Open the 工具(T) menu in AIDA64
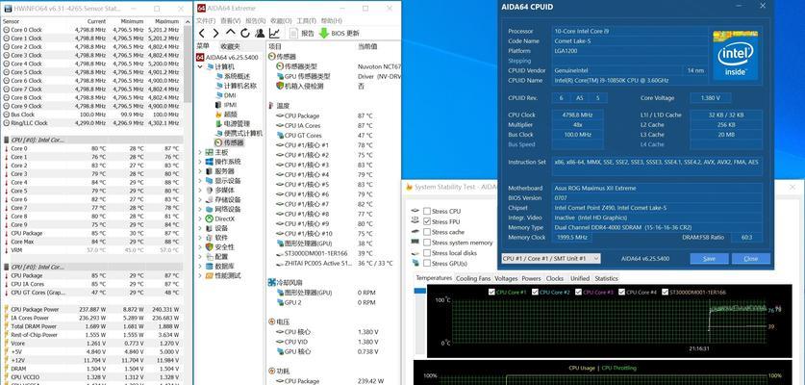 coord(307,20)
